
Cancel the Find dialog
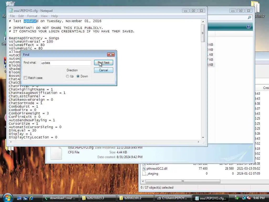pyautogui.click(x=104, y=70)
